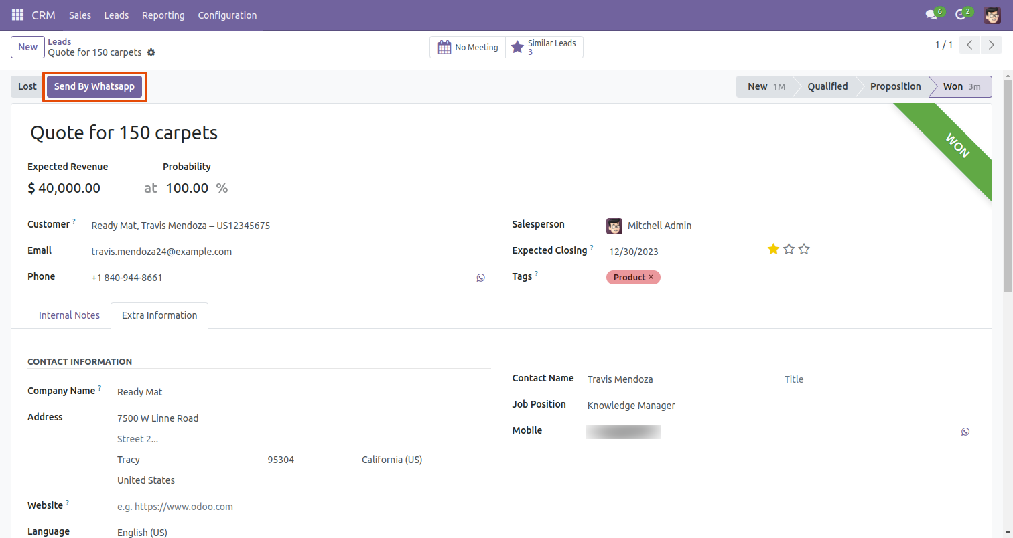The width and height of the screenshot is (1013, 538).
Task: Show the Expected Closing help tooltip
Action: pos(592,248)
